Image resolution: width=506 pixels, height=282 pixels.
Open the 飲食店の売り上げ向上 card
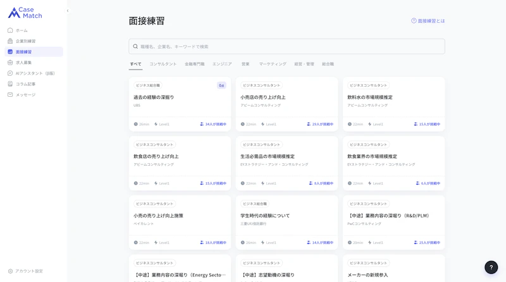point(180,163)
